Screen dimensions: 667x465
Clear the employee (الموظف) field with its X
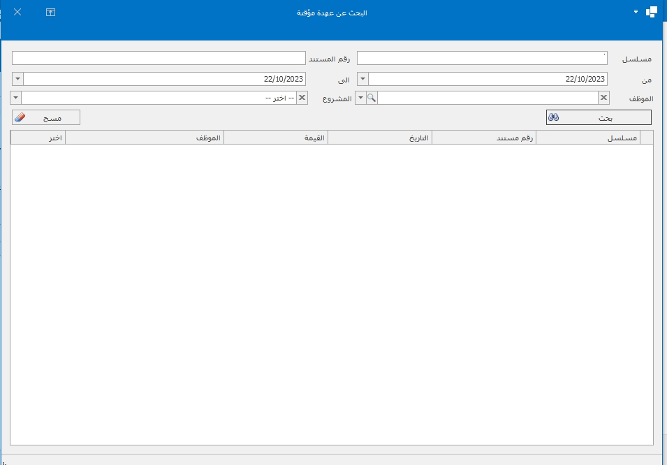pyautogui.click(x=603, y=98)
